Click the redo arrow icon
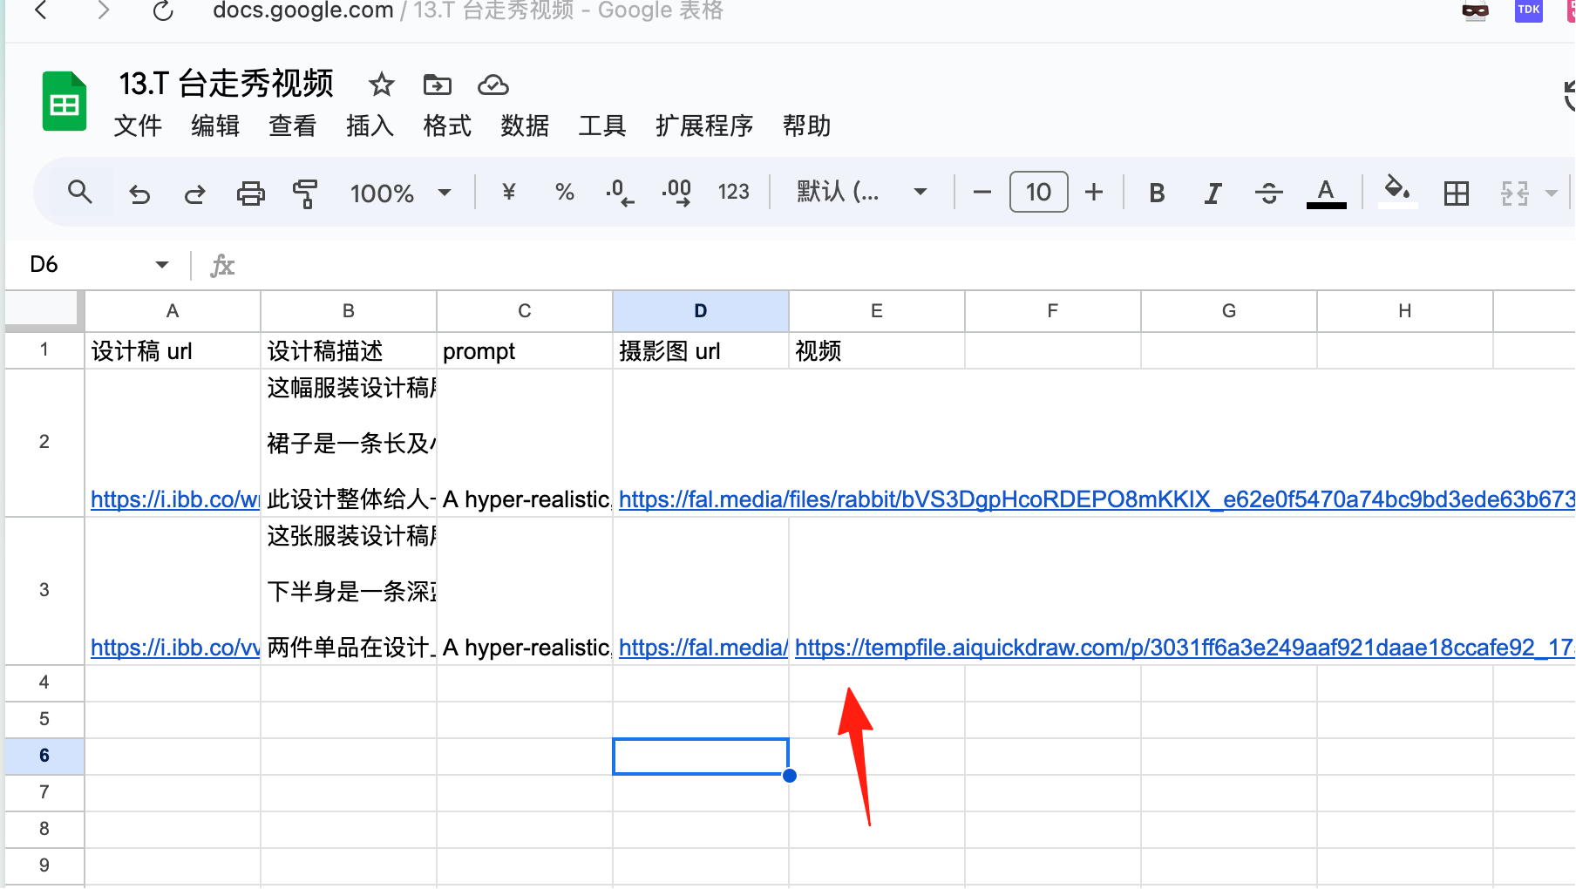 194,193
